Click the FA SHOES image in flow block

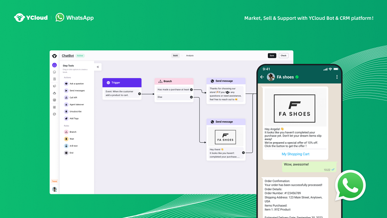[225, 137]
